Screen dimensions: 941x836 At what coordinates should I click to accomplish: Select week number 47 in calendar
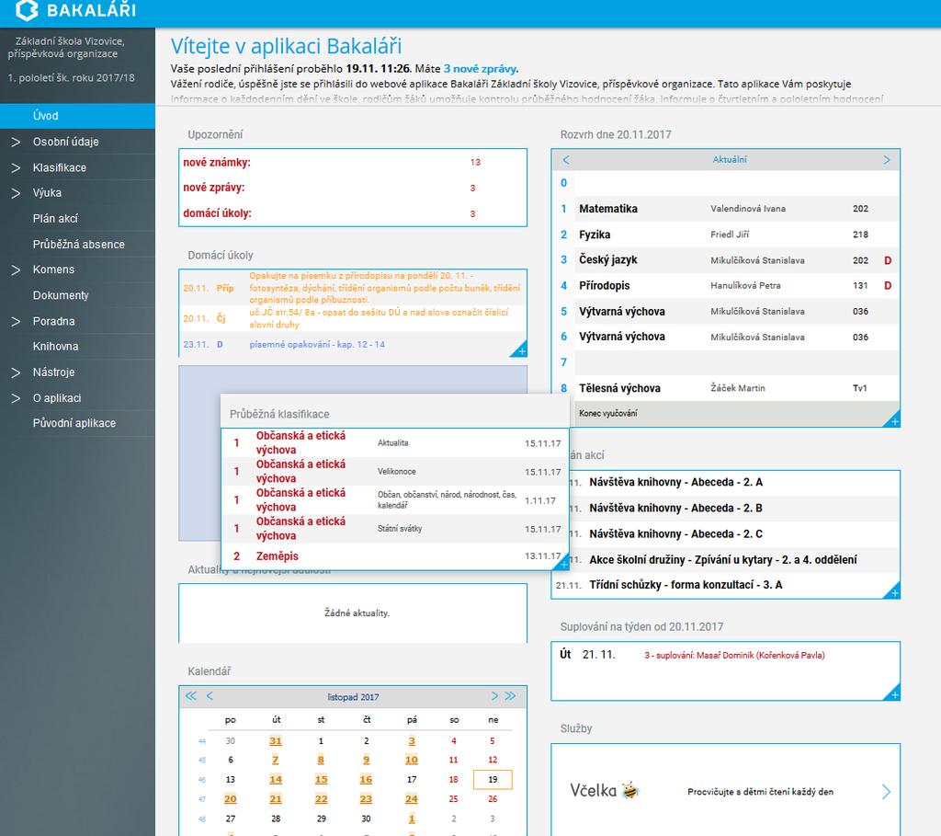click(201, 799)
